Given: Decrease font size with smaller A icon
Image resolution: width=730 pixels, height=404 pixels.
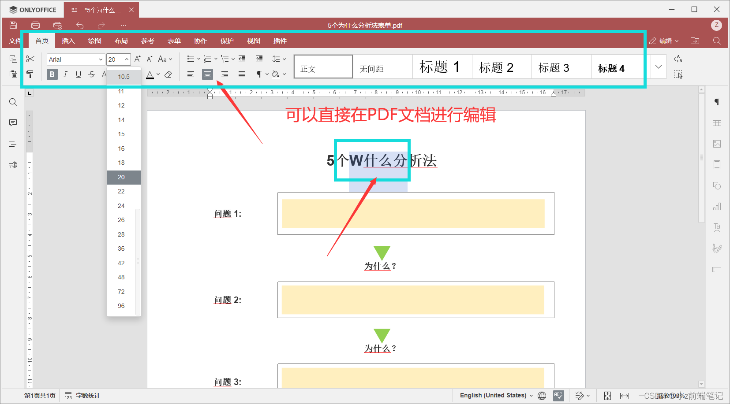Looking at the screenshot, I should pos(150,59).
